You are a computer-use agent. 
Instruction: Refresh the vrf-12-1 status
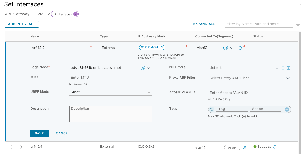click(275, 147)
